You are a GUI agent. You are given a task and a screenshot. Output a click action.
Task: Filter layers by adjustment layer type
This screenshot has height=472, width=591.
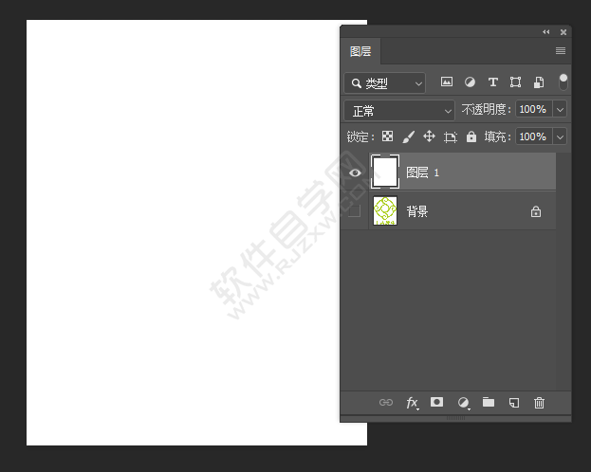click(470, 82)
